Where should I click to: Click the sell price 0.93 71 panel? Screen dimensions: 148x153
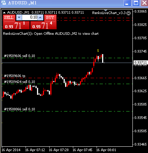(16, 25)
